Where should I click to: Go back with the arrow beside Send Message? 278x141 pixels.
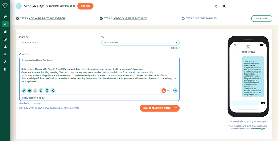(x=19, y=6)
